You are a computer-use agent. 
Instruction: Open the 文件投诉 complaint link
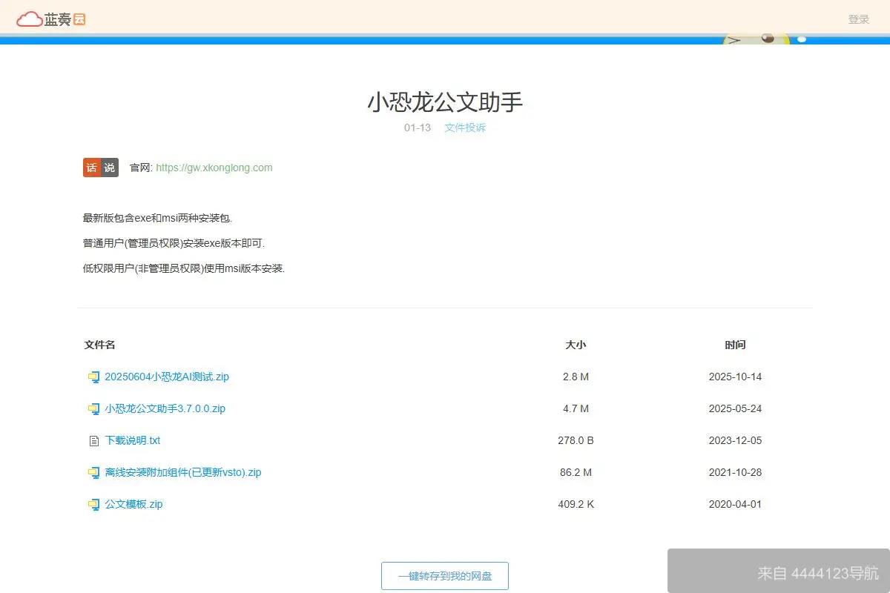click(x=465, y=127)
